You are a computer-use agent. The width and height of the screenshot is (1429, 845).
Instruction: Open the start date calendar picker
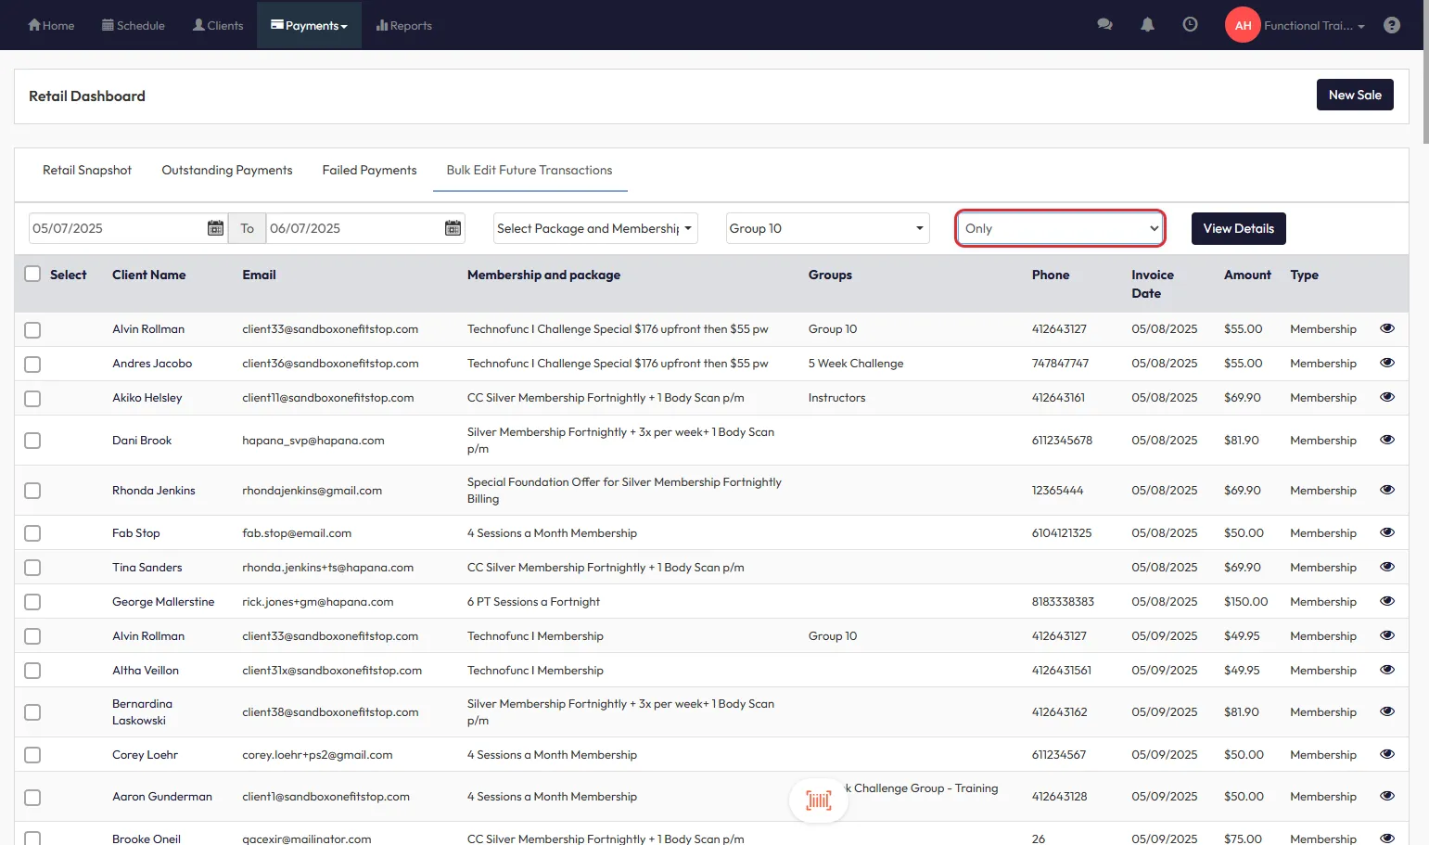(x=215, y=228)
